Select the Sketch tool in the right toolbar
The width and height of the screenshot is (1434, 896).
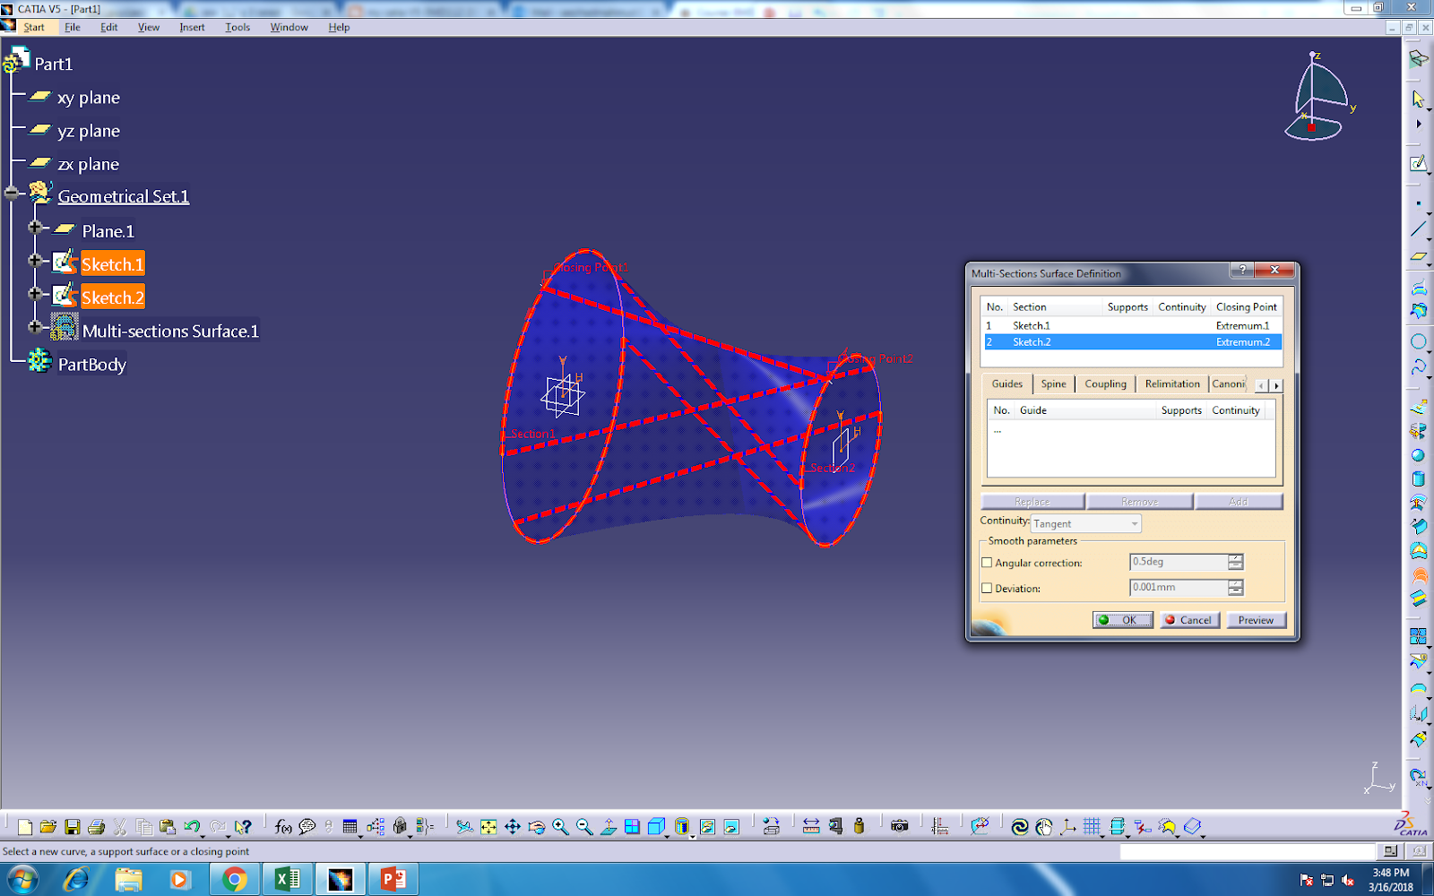click(x=1419, y=164)
